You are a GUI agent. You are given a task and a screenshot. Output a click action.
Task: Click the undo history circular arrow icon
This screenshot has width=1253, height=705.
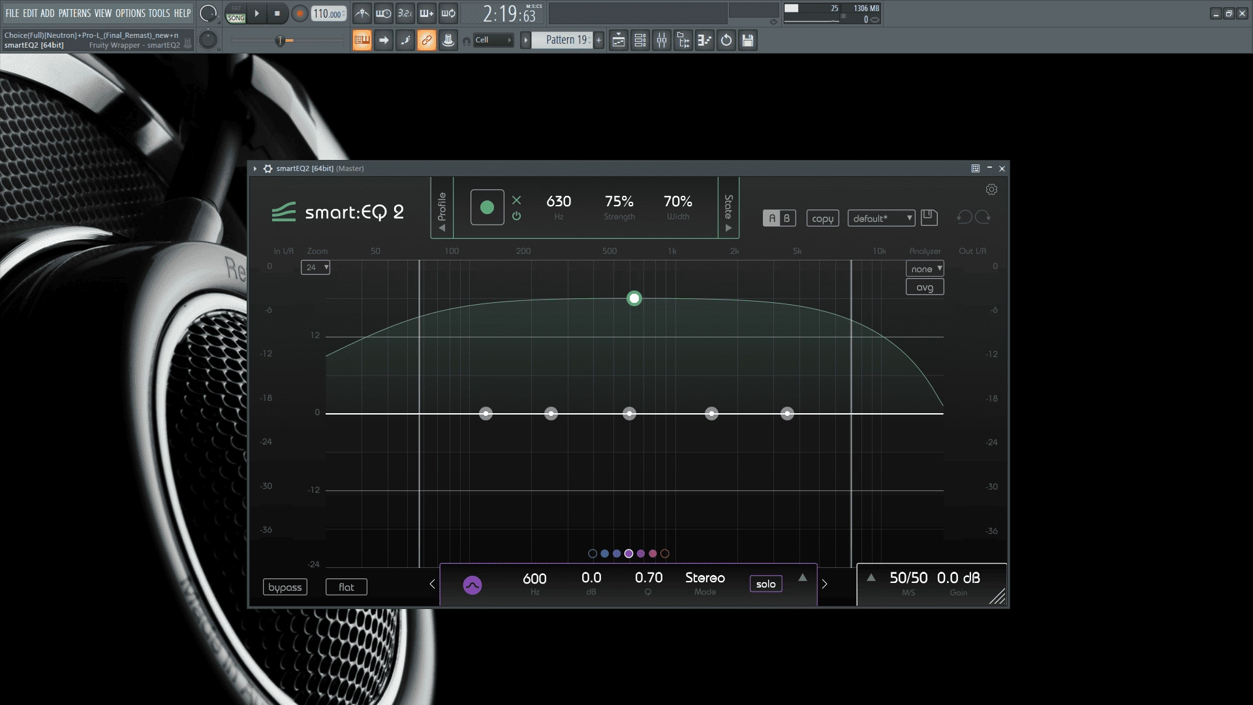point(726,40)
